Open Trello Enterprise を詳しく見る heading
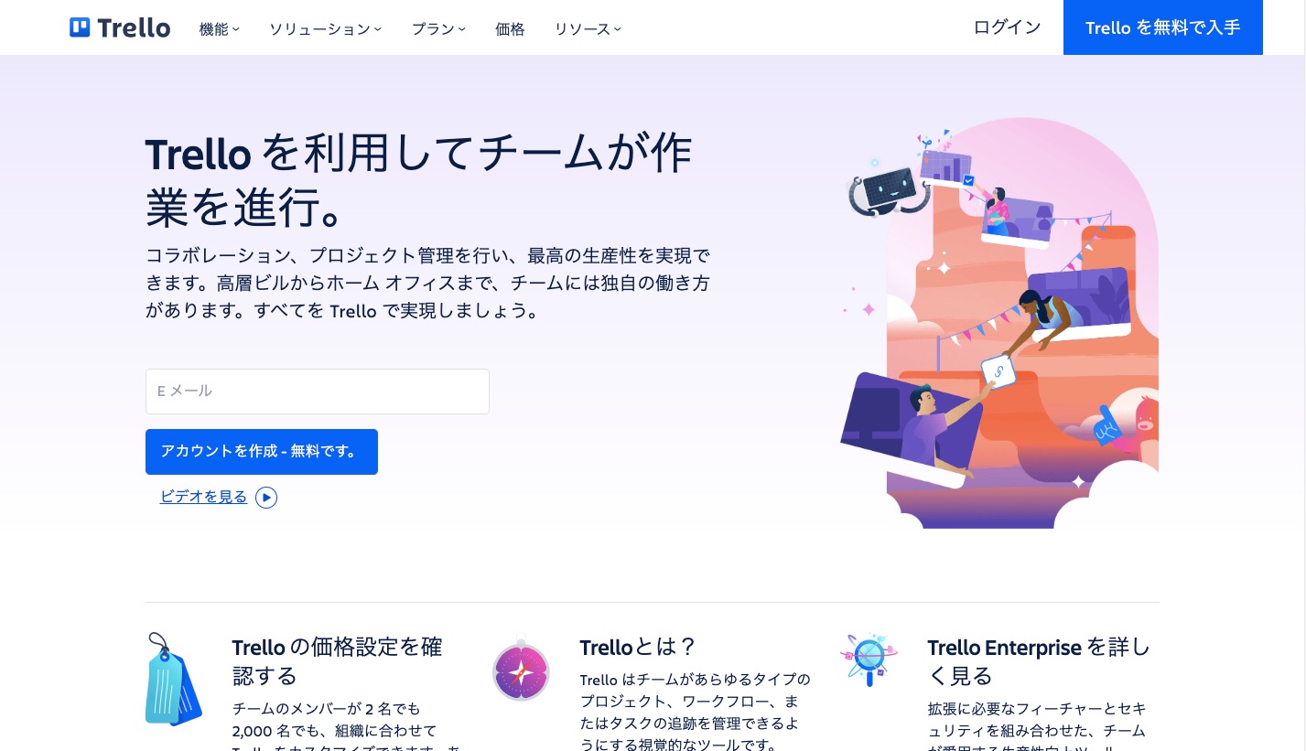Screen dimensions: 1306x751 [x=1038, y=661]
